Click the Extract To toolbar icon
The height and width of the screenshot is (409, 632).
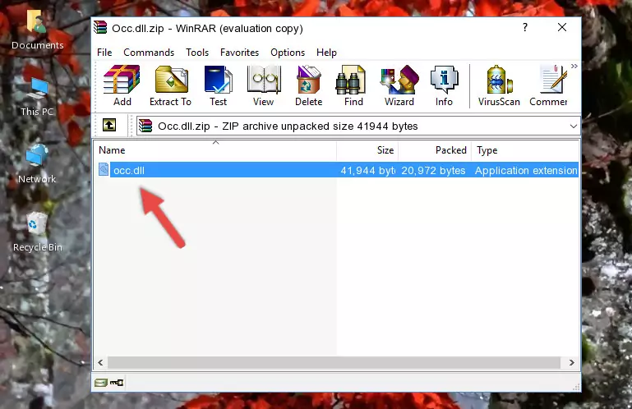click(x=170, y=86)
